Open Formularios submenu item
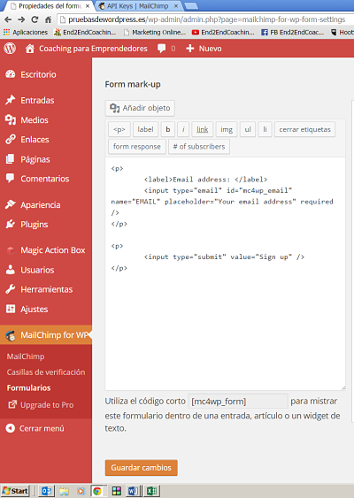 (28, 387)
